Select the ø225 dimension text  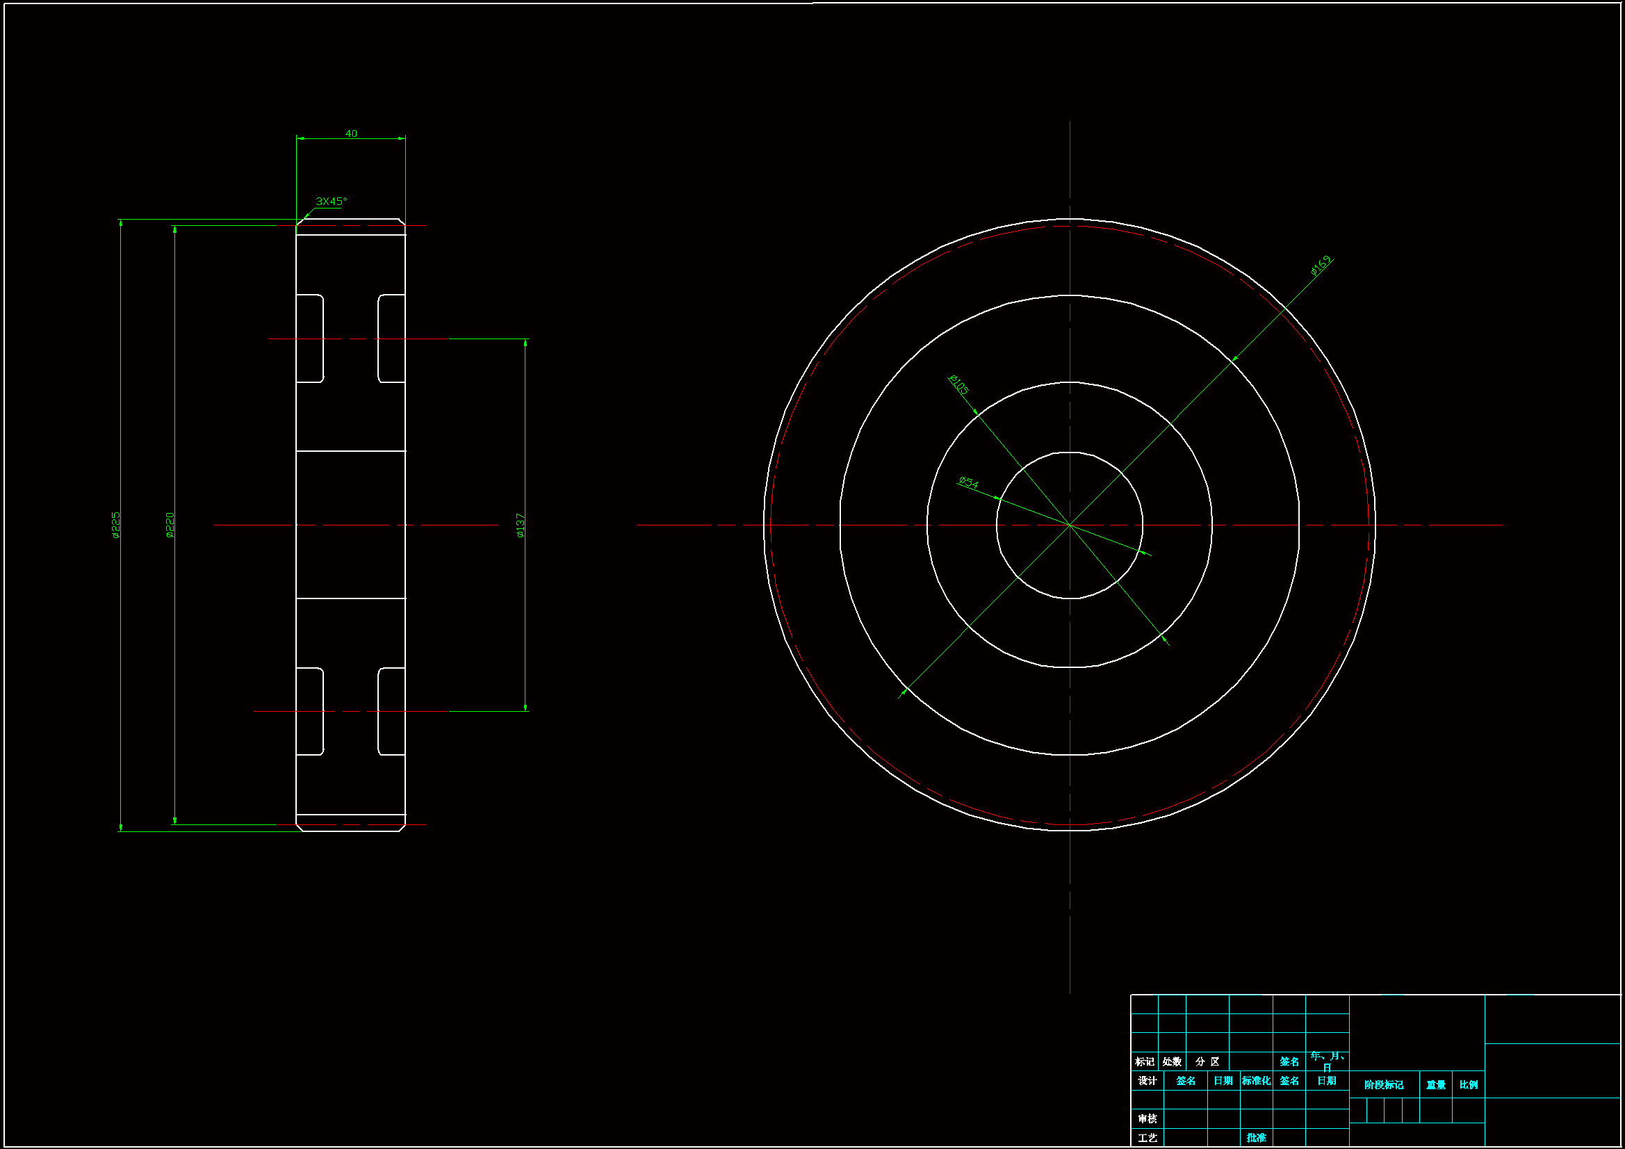pyautogui.click(x=116, y=525)
